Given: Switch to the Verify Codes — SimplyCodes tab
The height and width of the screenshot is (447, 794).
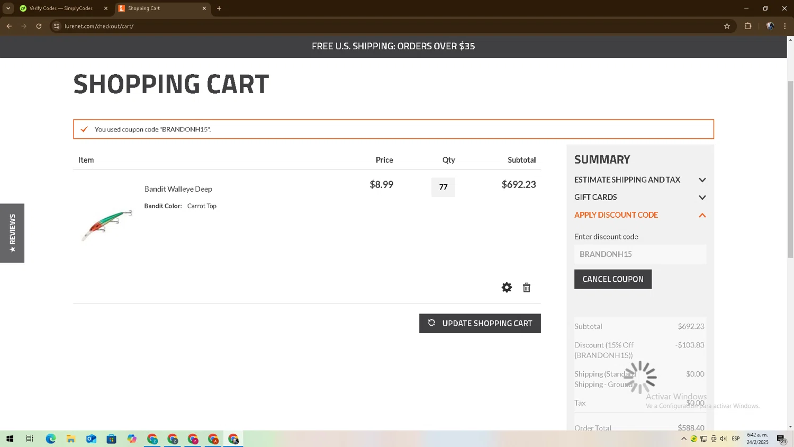Looking at the screenshot, I should 61,8.
